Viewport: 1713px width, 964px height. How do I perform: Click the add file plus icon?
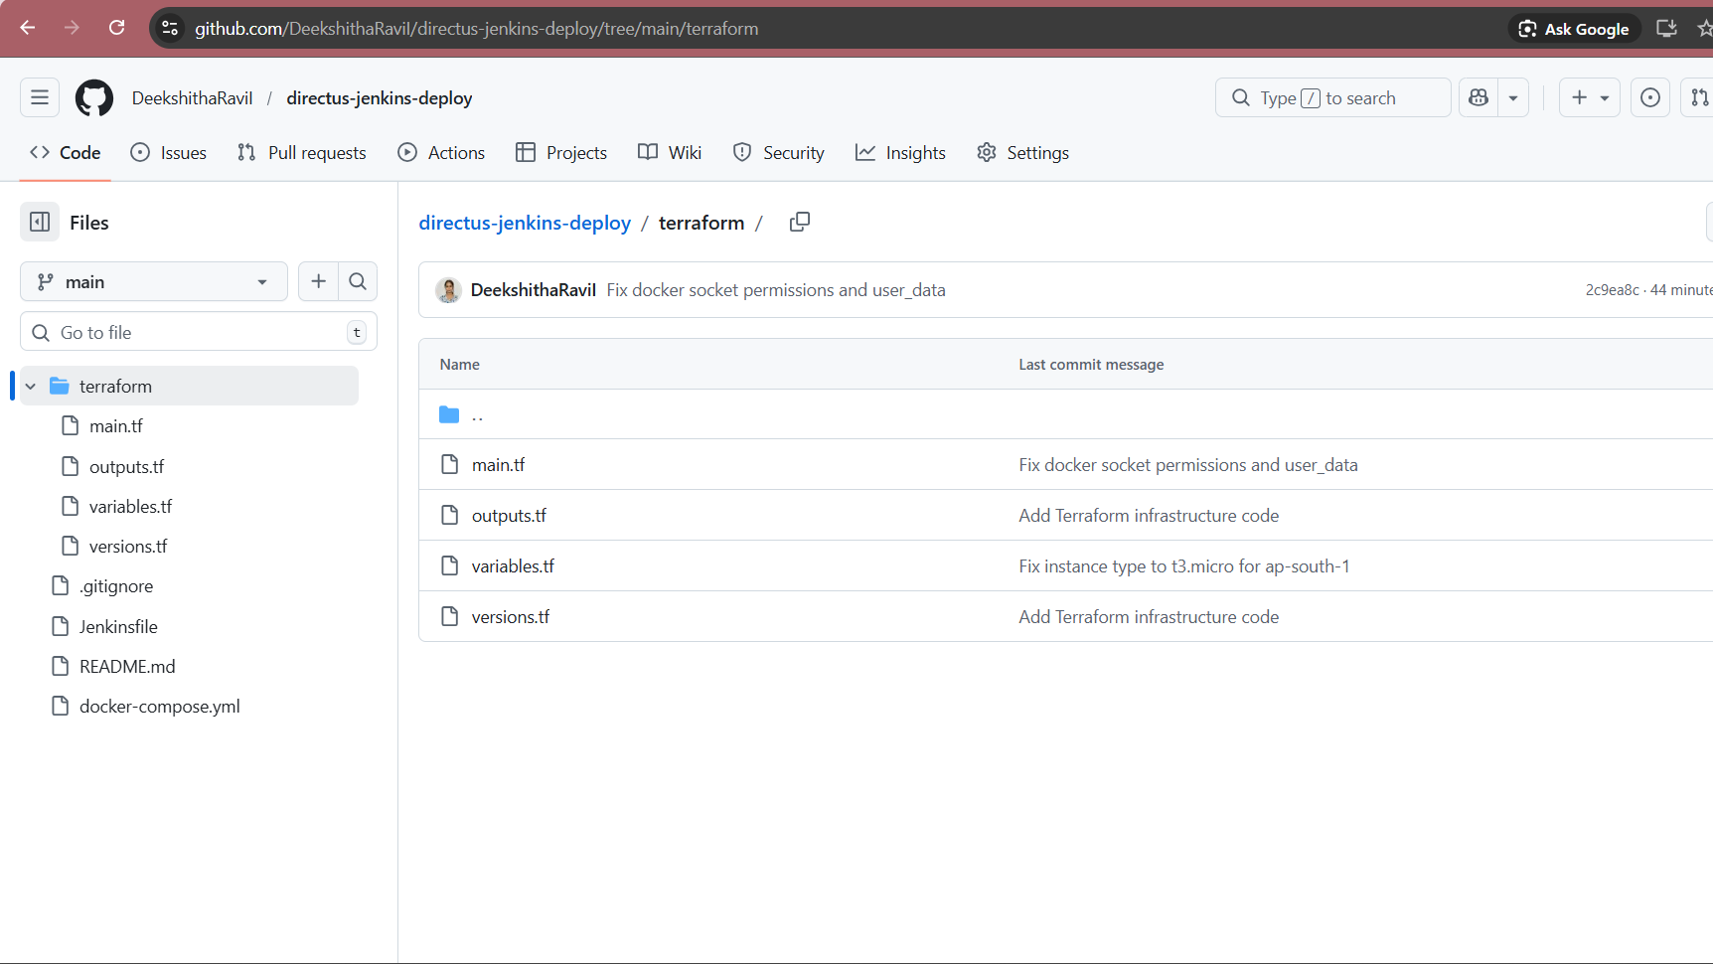[x=318, y=282]
